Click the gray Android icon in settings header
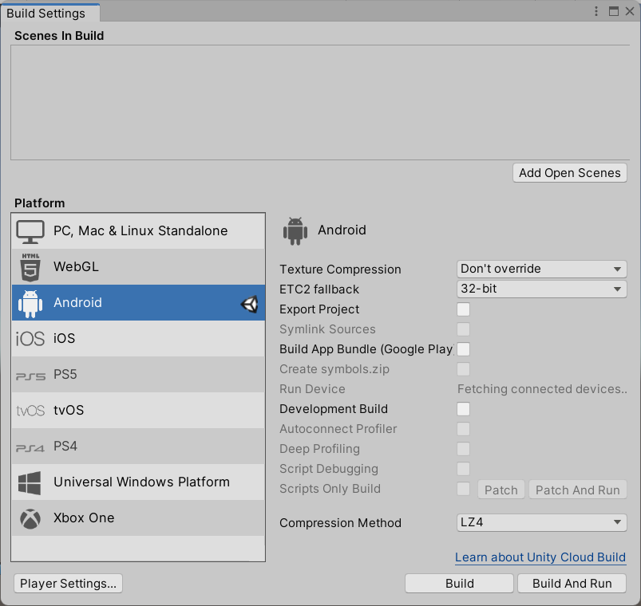Viewport: 641px width, 606px height. [295, 231]
